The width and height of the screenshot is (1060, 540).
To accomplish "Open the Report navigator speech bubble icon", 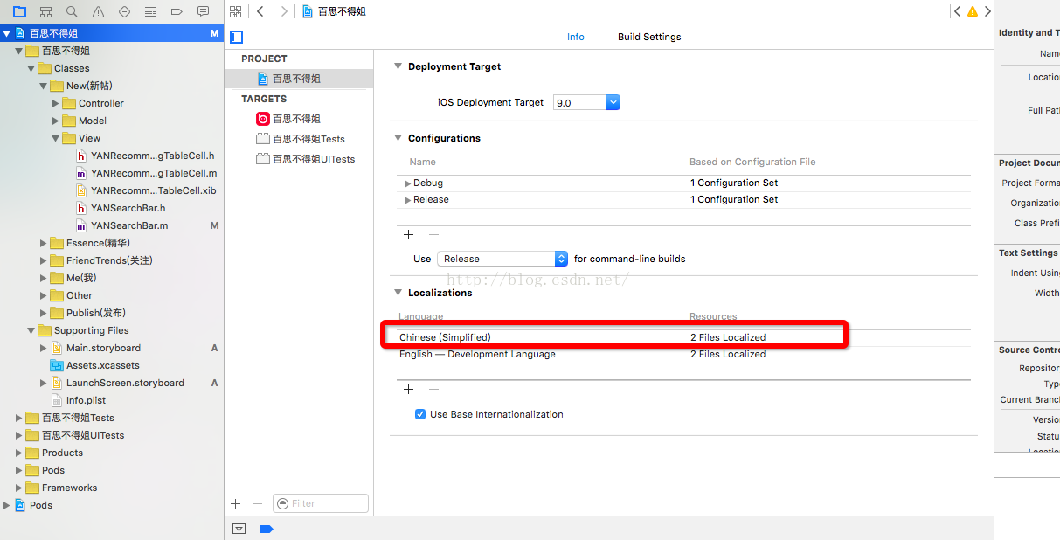I will pos(203,11).
